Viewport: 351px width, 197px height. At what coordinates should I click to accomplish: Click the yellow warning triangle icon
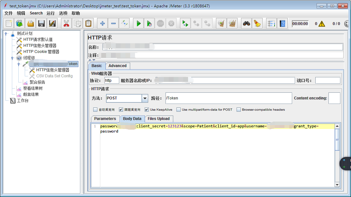pyautogui.click(x=322, y=23)
